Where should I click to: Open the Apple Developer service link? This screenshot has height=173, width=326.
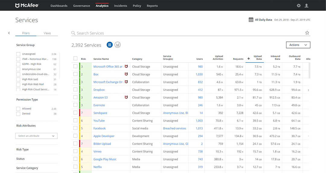pyautogui.click(x=104, y=136)
